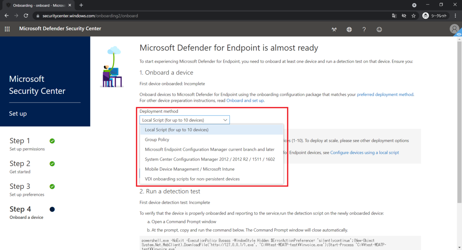Open the Onboard and set up link
Image resolution: width=462 pixels, height=250 pixels.
[x=245, y=101]
